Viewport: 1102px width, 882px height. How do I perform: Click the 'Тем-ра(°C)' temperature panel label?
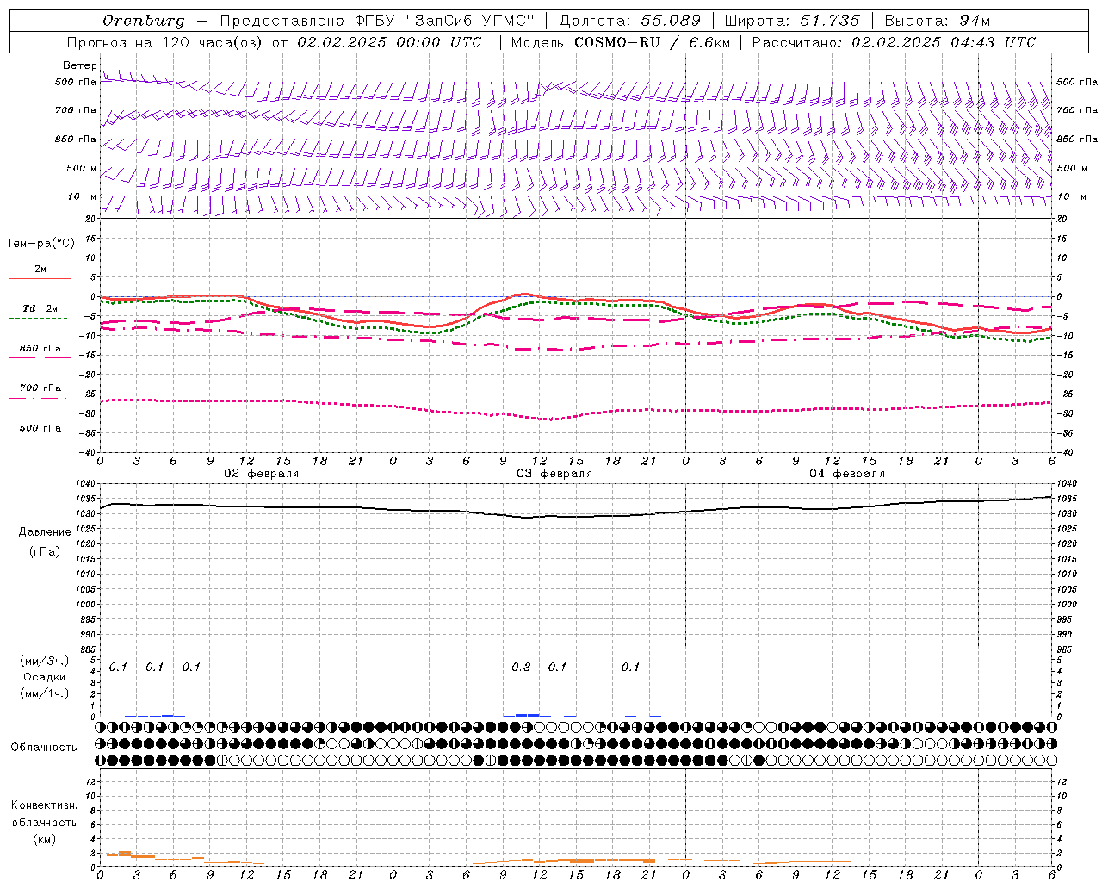tap(40, 243)
